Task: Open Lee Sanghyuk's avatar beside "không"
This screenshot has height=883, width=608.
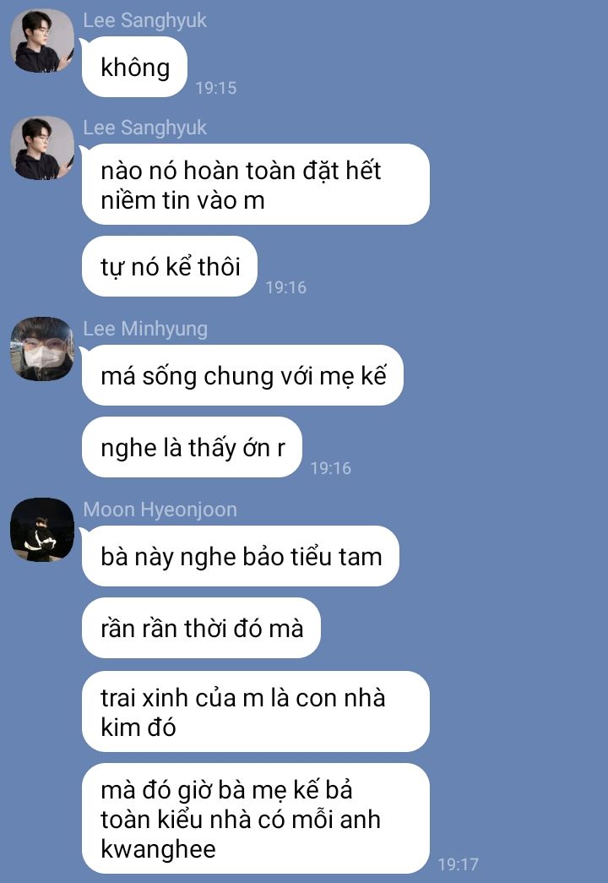Action: pyautogui.click(x=42, y=41)
